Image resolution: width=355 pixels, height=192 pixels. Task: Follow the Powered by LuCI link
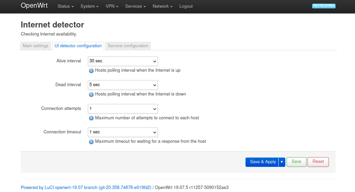(x=86, y=188)
